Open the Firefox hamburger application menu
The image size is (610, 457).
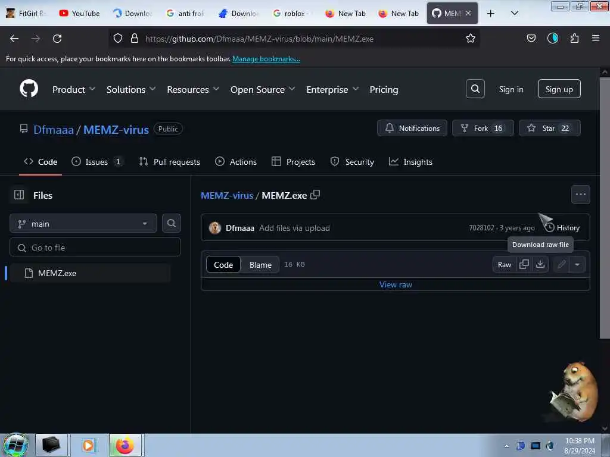tap(596, 38)
